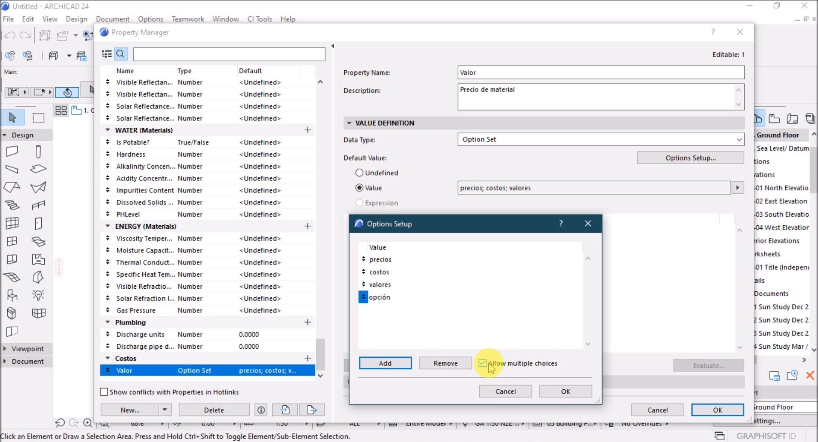The image size is (818, 442).
Task: Click the plus icon beside Costos group
Action: (308, 359)
